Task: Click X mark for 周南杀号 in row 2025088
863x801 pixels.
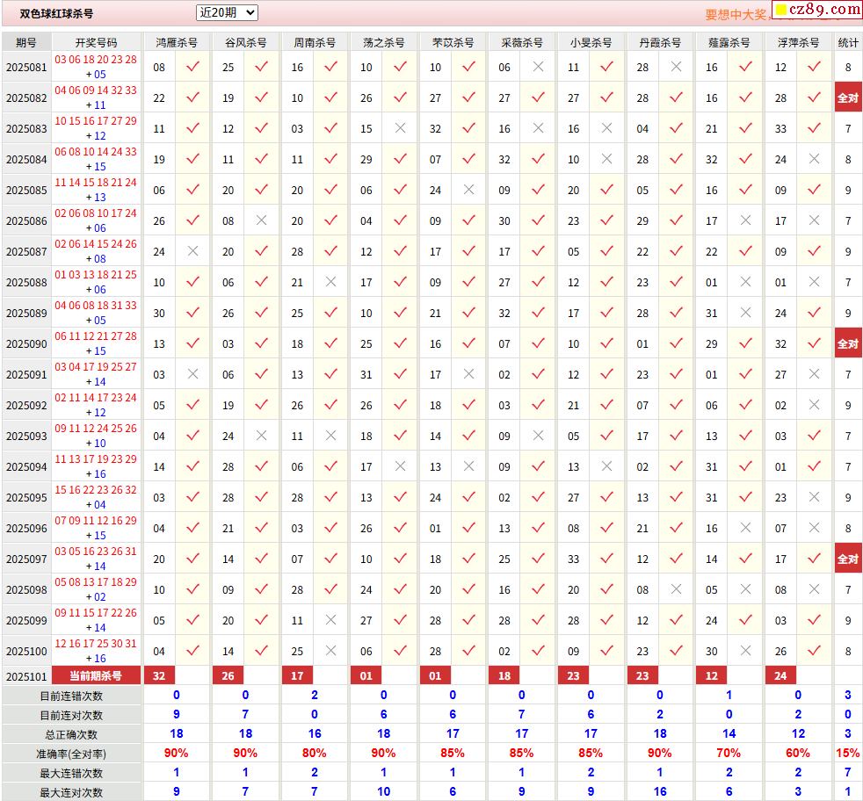Action: point(330,282)
